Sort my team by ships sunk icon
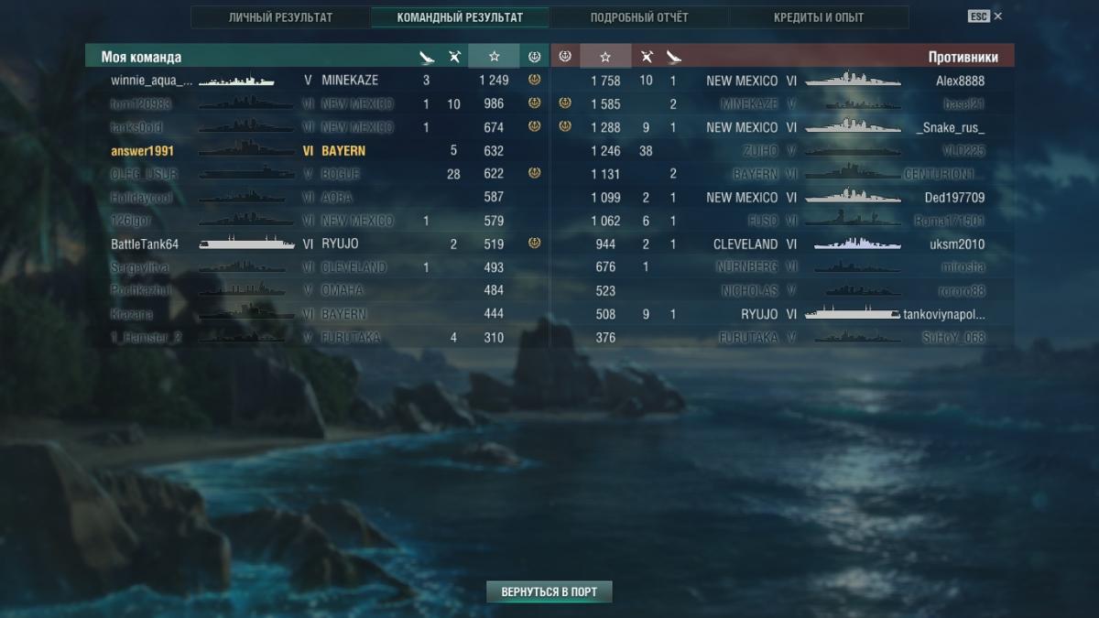Screen dimensions: 1099x618 (427, 57)
